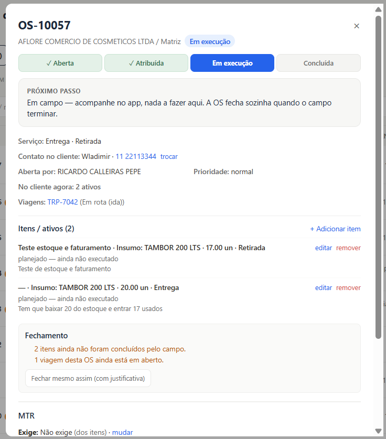Remove the 20.00 un Entrega item
The height and width of the screenshot is (439, 386).
[348, 288]
